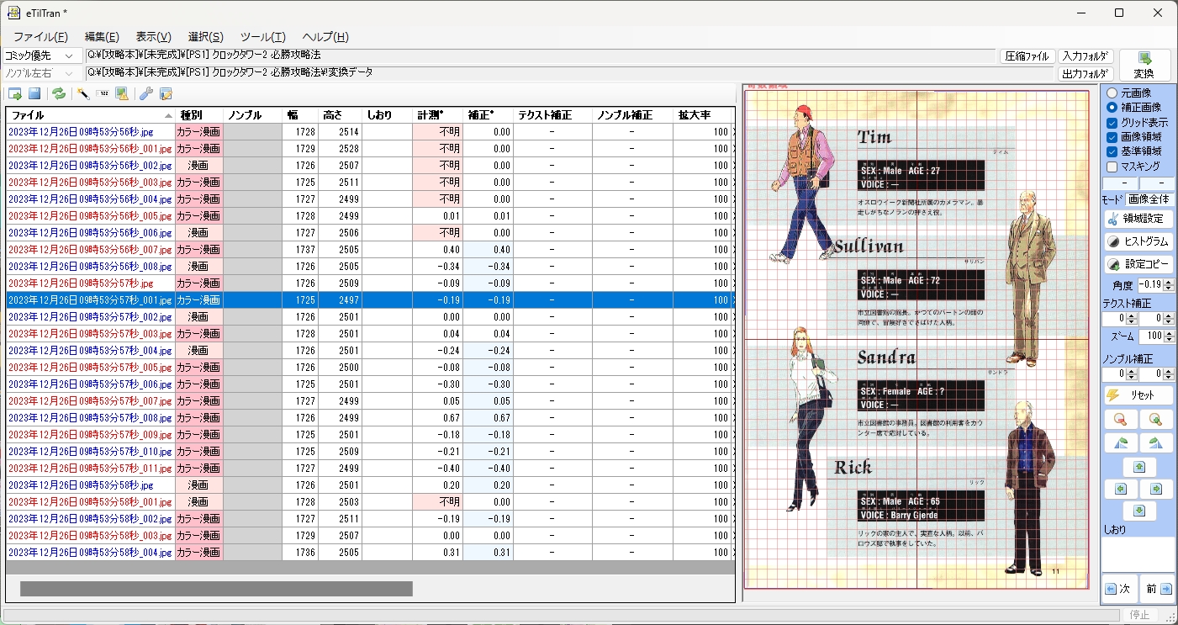Click the 設定コピー button
Screen dimensions: 1178x625
point(1138,263)
